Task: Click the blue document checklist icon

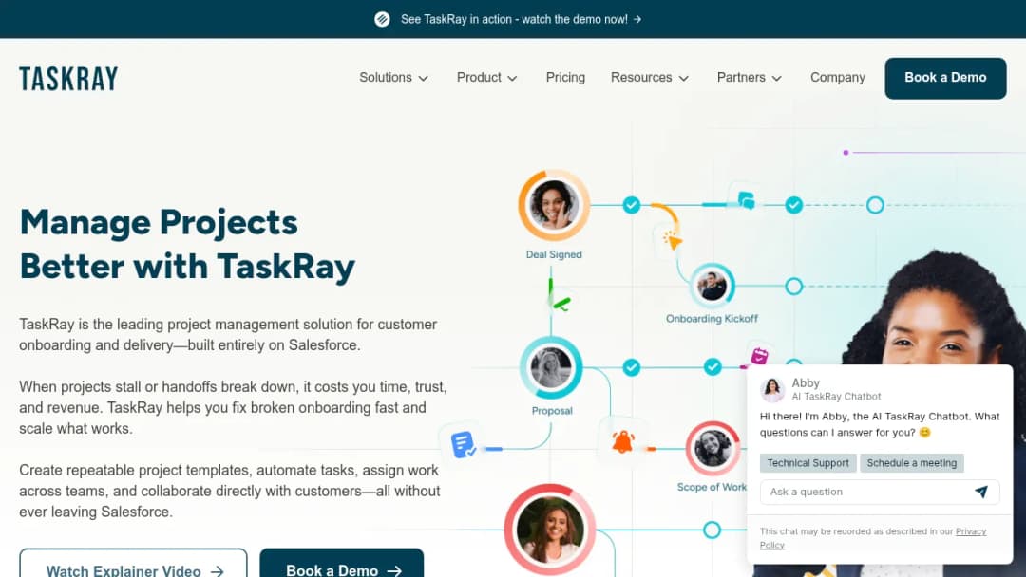Action: coord(464,444)
